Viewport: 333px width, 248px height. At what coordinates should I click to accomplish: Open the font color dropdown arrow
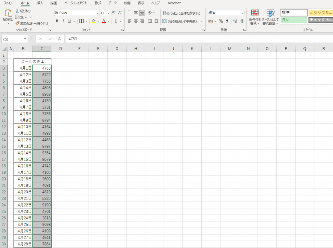coord(108,21)
